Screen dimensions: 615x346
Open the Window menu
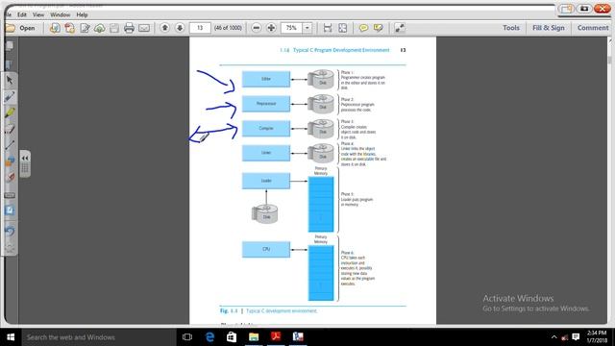pos(60,14)
